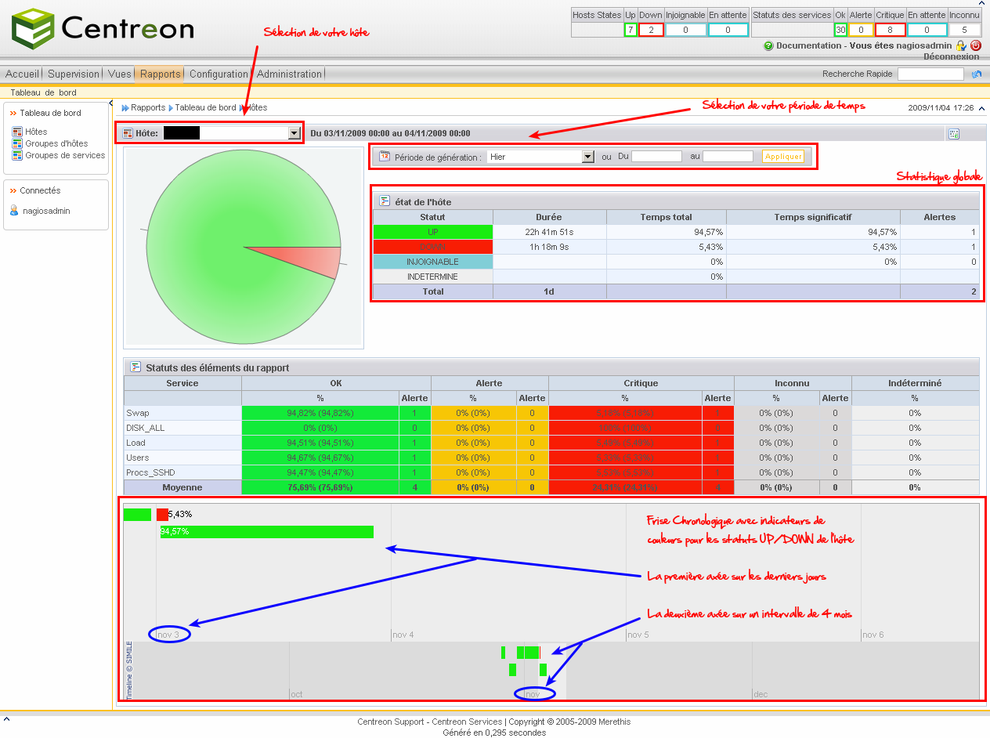
Task: Click the Recherche Rapide search icon
Action: point(976,74)
